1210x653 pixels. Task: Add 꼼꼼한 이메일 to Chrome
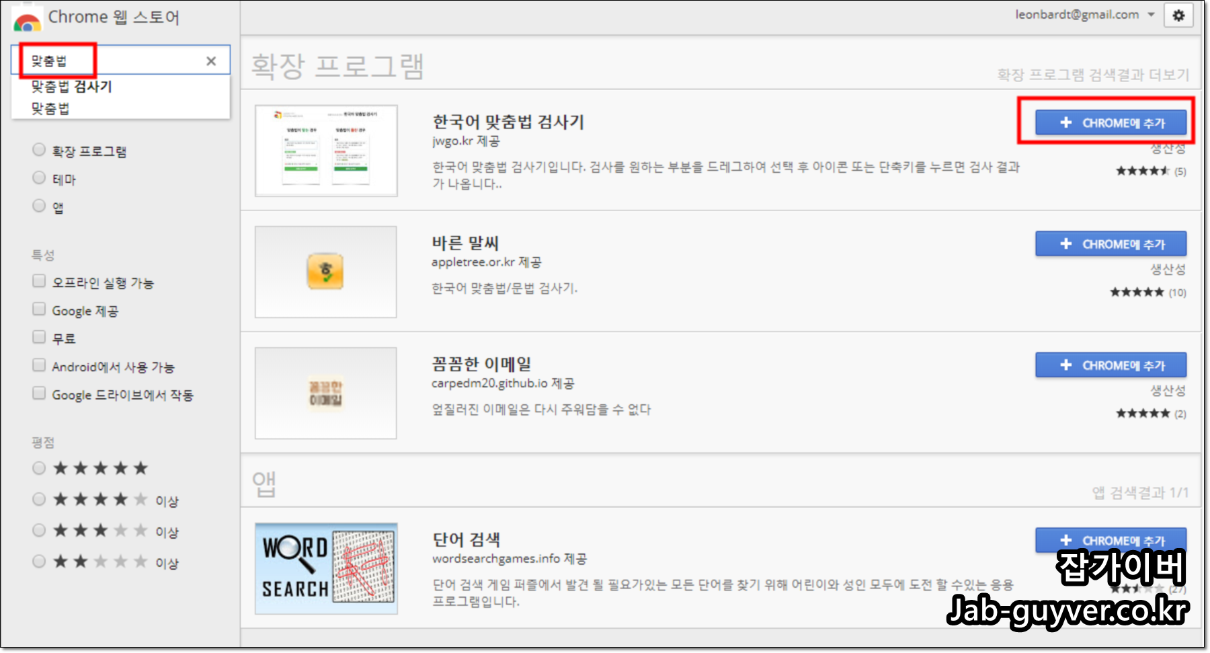pyautogui.click(x=1111, y=364)
